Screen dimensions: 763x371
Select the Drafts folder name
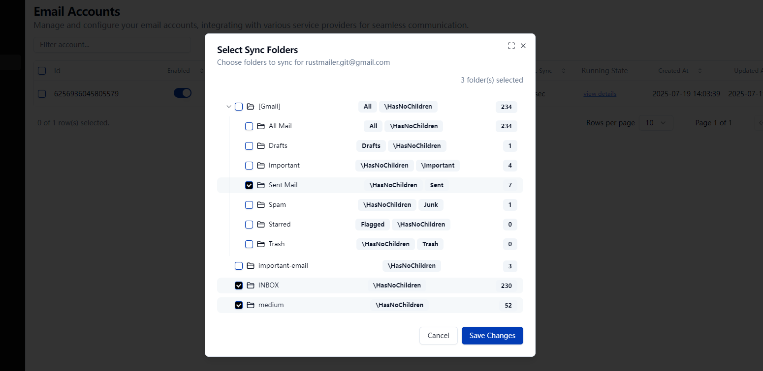(278, 146)
